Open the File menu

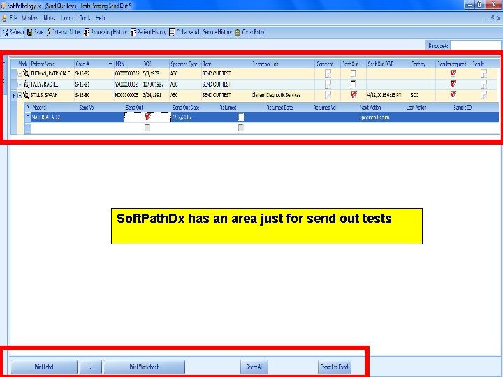(x=13, y=18)
